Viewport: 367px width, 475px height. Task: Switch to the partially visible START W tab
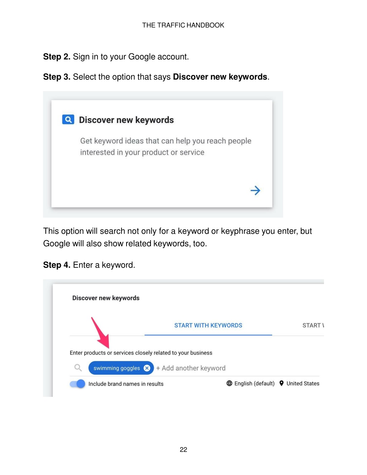click(x=313, y=326)
